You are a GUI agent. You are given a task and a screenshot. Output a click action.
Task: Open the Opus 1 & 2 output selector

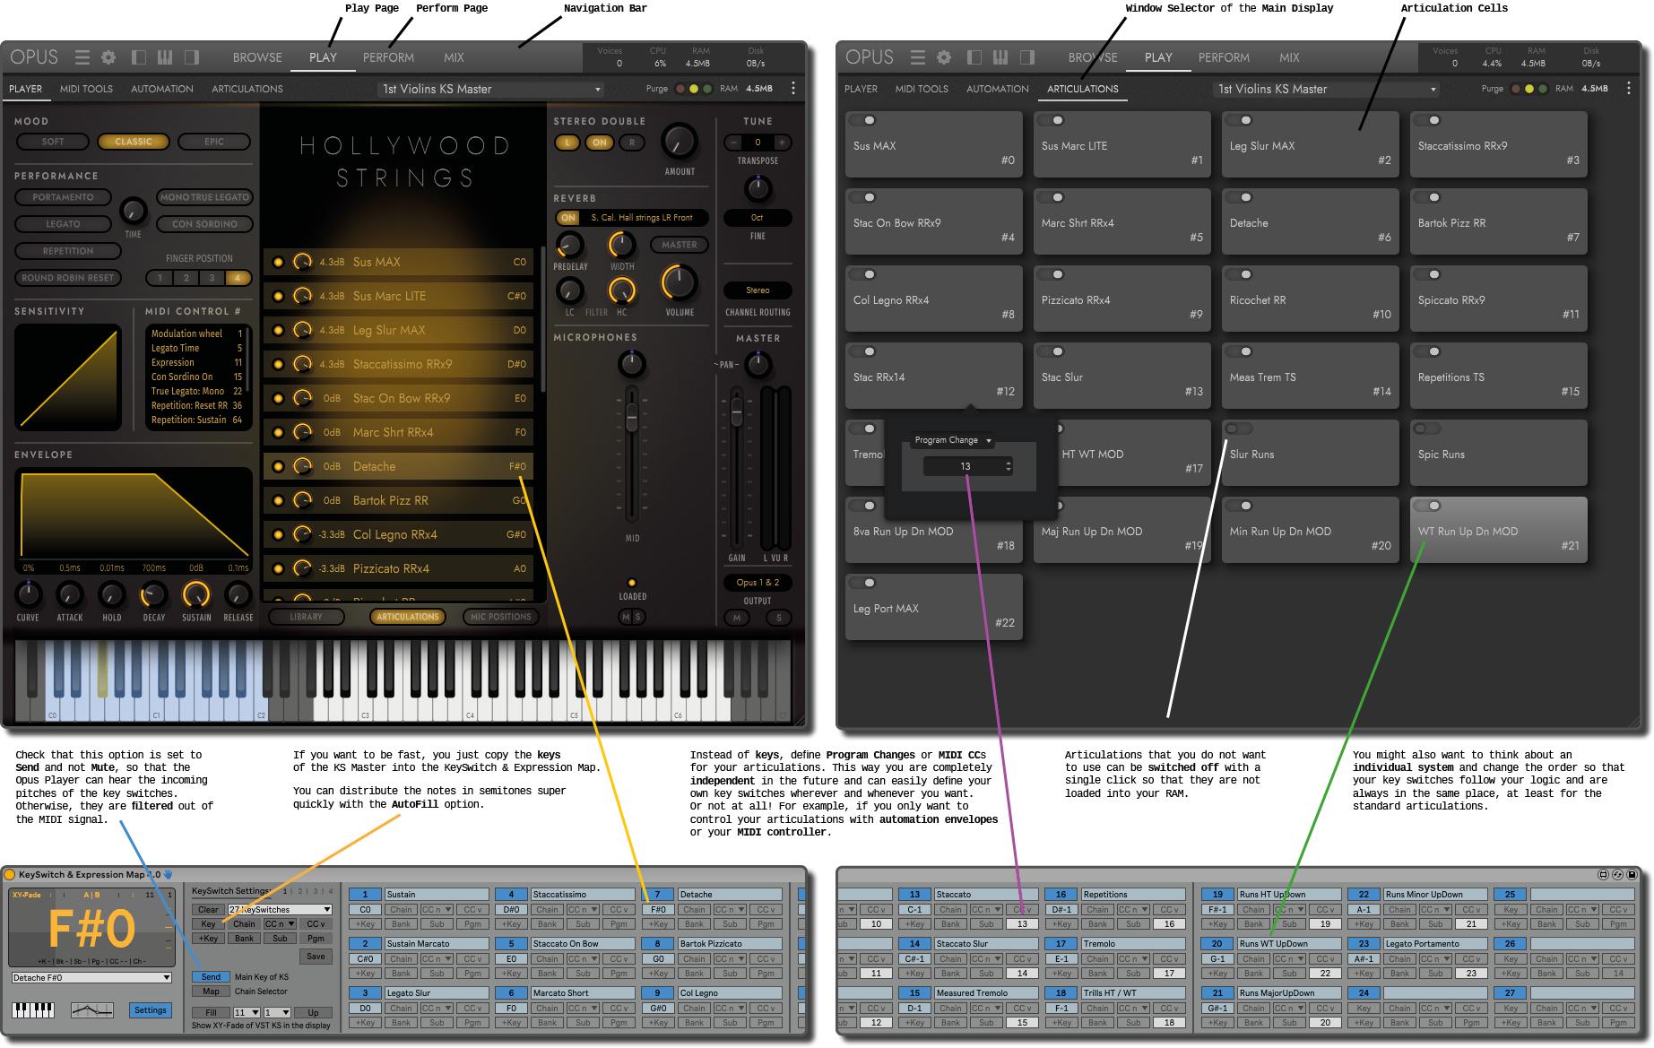758,583
